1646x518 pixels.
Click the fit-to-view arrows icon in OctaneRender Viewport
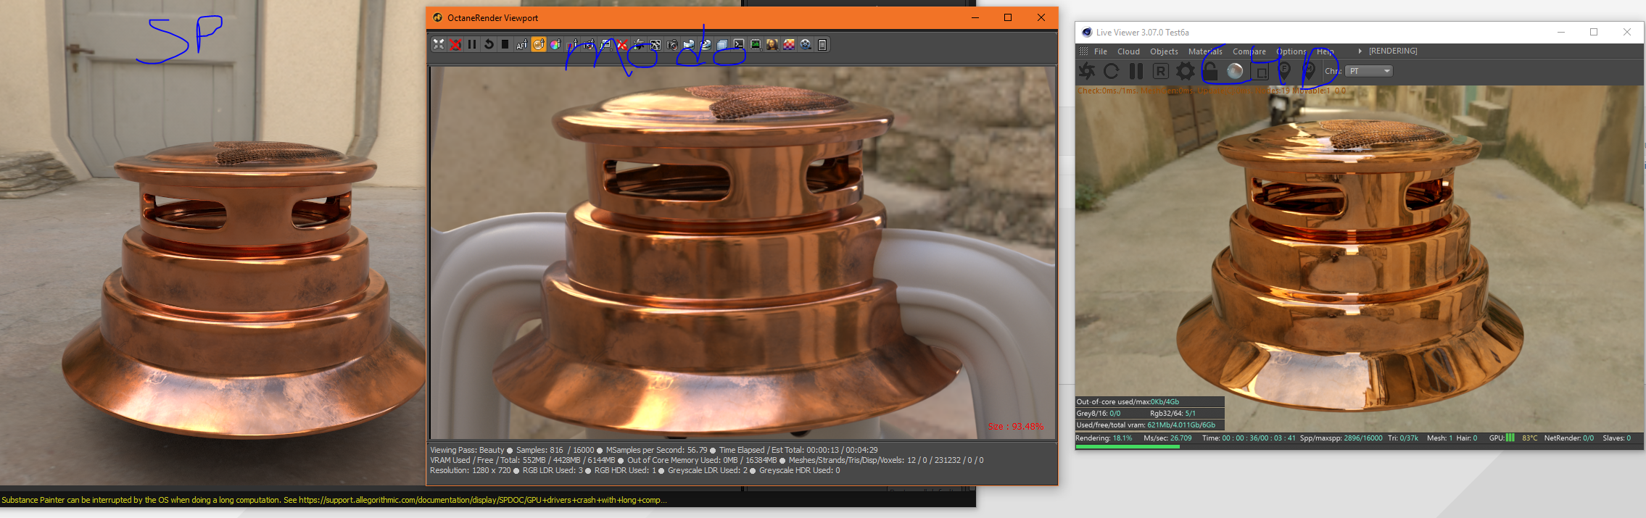coord(439,44)
